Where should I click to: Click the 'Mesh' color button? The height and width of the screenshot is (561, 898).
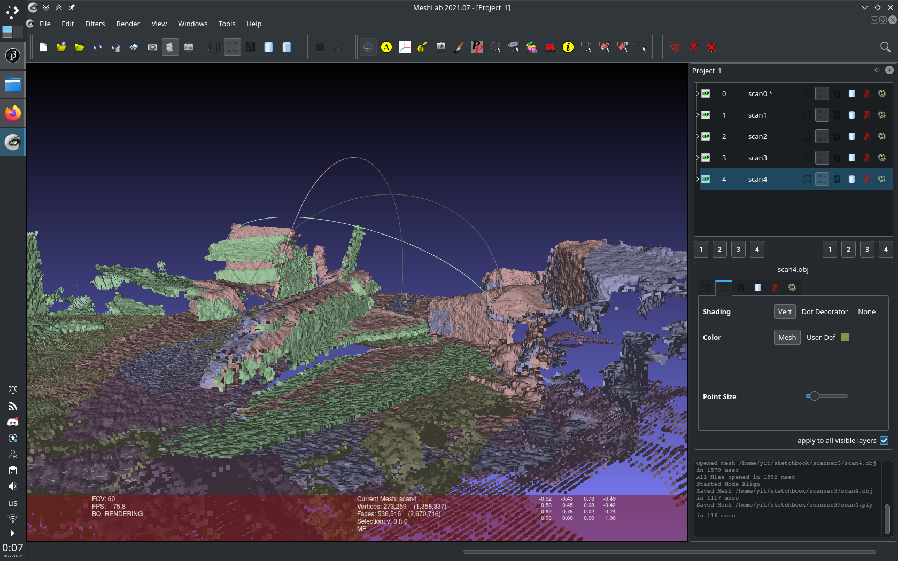787,337
